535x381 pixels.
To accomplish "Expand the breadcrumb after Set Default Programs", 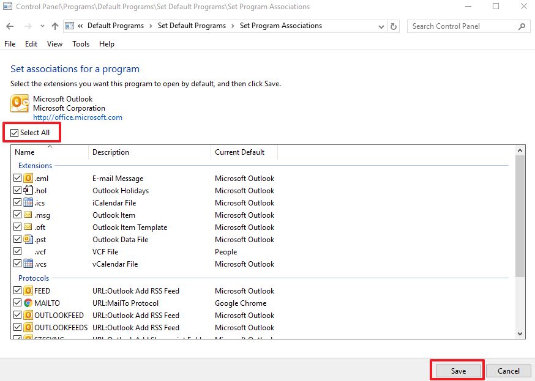I will pyautogui.click(x=233, y=26).
